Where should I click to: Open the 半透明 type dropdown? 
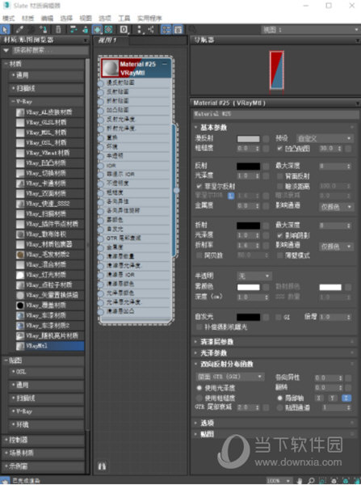(x=254, y=276)
